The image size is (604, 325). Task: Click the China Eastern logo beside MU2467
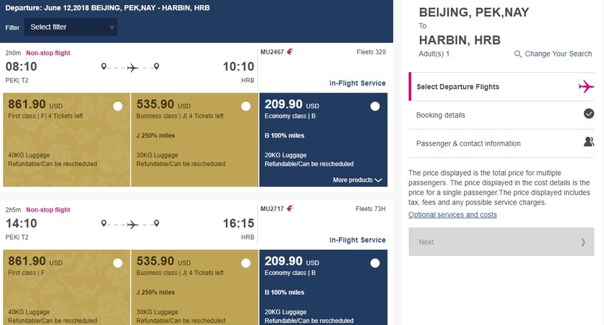(289, 53)
